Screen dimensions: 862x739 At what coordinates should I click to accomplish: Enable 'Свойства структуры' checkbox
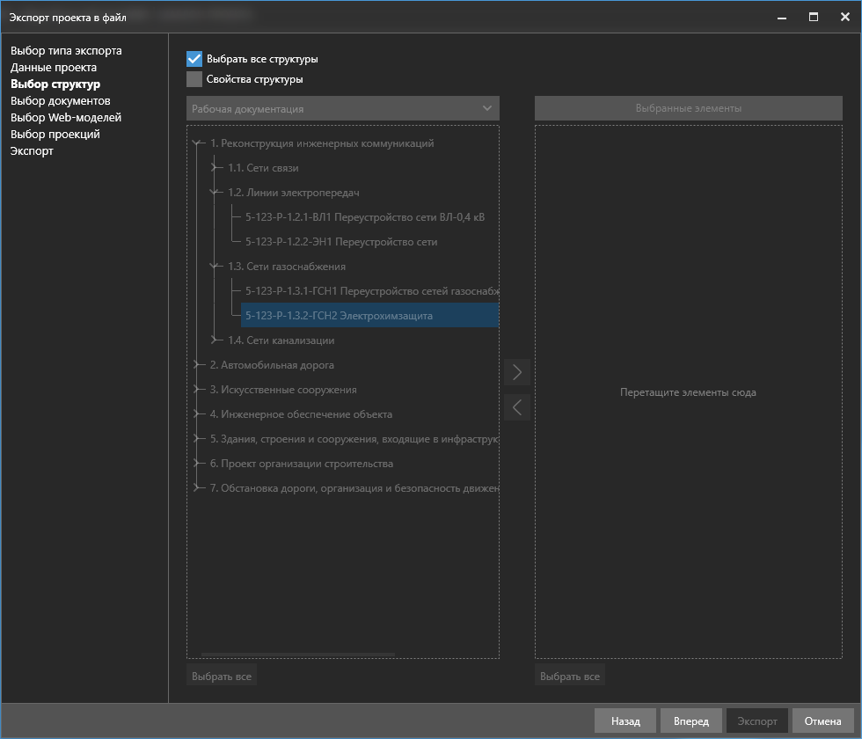(194, 79)
